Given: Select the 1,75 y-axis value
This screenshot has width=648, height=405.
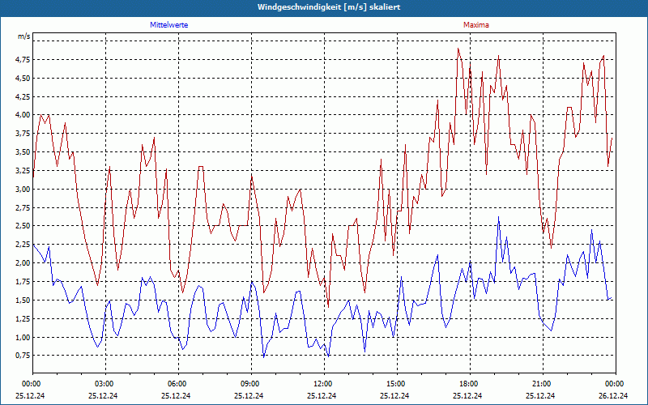Looking at the screenshot, I should click(x=23, y=281).
